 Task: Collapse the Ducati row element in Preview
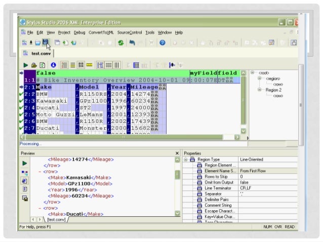[x=40, y=208]
